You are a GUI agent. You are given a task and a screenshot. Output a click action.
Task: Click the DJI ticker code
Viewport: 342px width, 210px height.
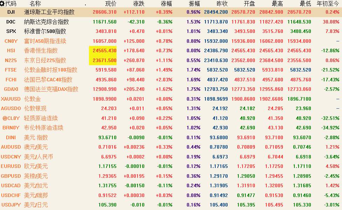pyautogui.click(x=11, y=12)
